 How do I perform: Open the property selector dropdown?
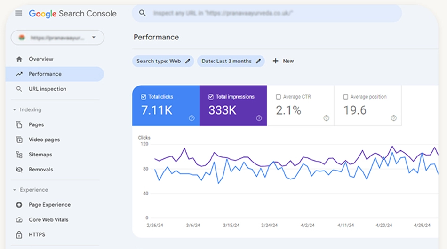pos(57,38)
